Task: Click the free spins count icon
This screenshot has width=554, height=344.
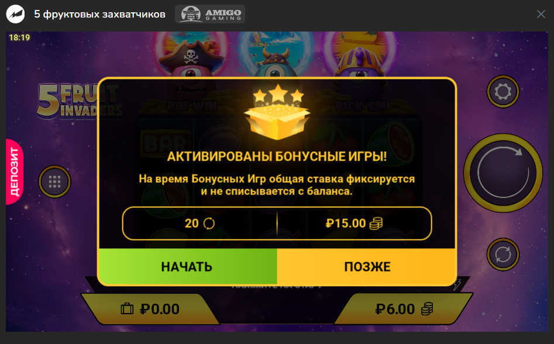Action: [209, 223]
